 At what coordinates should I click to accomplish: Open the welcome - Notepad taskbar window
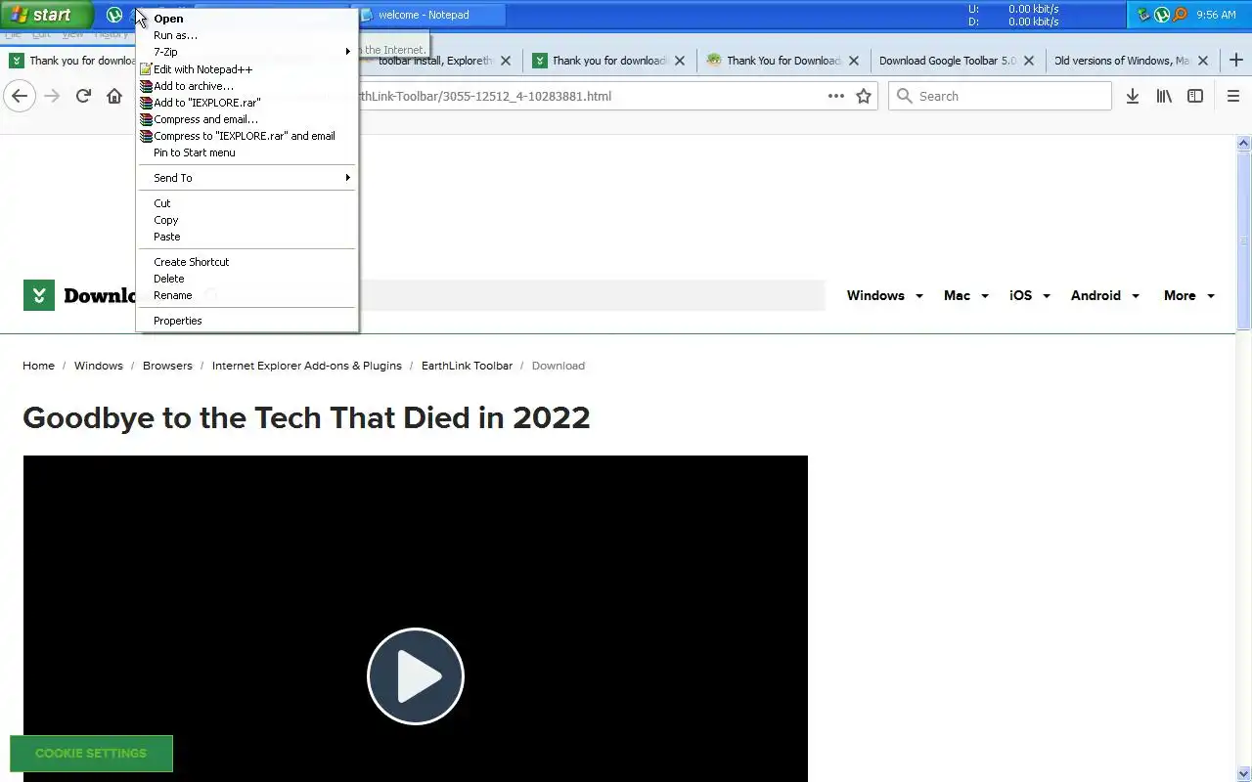coord(430,15)
